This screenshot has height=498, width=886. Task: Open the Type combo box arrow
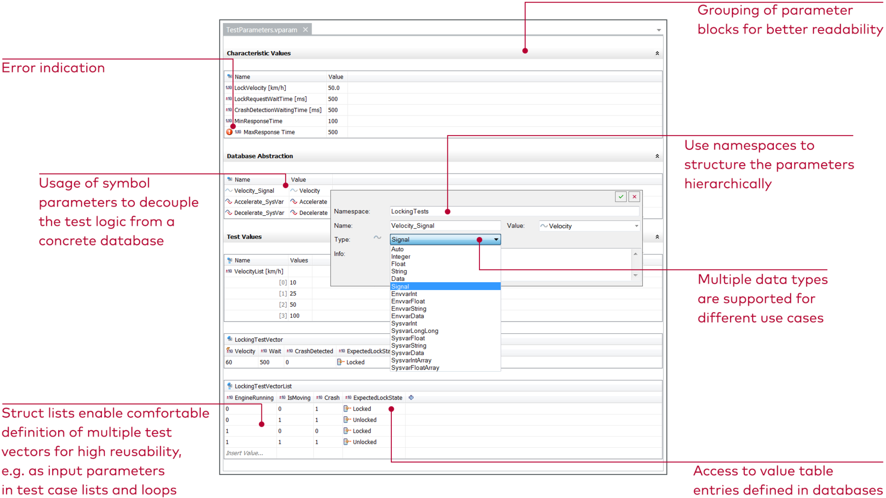(496, 239)
